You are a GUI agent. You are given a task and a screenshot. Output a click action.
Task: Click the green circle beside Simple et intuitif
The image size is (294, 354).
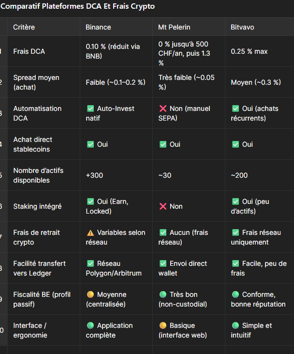tap(235, 325)
